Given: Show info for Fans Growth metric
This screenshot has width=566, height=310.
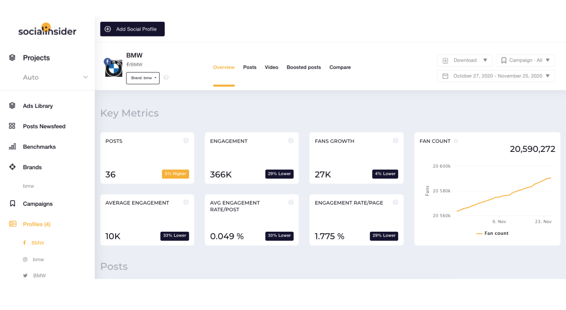Looking at the screenshot, I should (x=395, y=141).
